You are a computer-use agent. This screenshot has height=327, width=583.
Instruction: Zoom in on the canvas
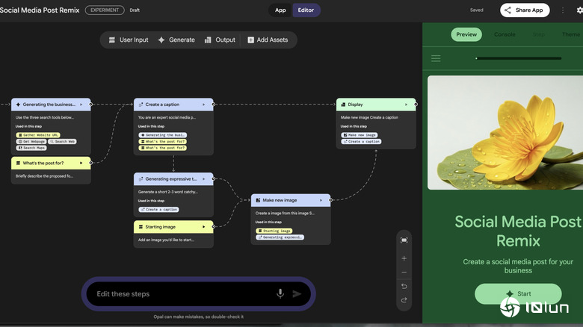click(404, 258)
